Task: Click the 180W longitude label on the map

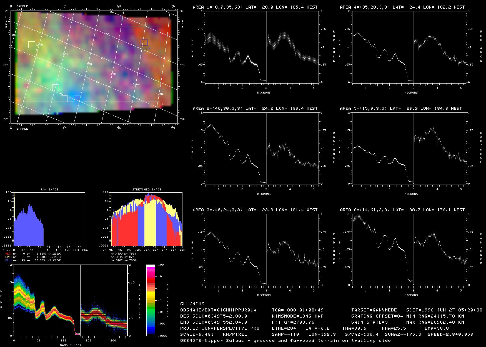Action: click(88, 64)
